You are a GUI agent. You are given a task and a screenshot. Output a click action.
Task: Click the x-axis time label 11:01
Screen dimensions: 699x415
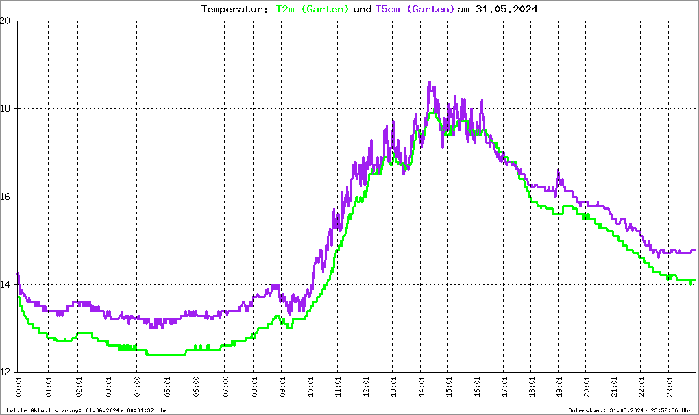pyautogui.click(x=338, y=386)
